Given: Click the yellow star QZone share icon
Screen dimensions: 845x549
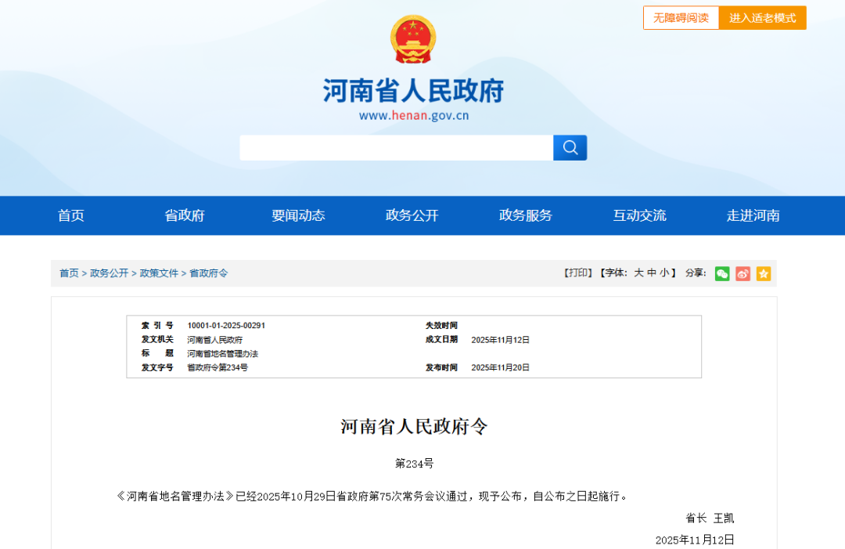Looking at the screenshot, I should pos(763,273).
